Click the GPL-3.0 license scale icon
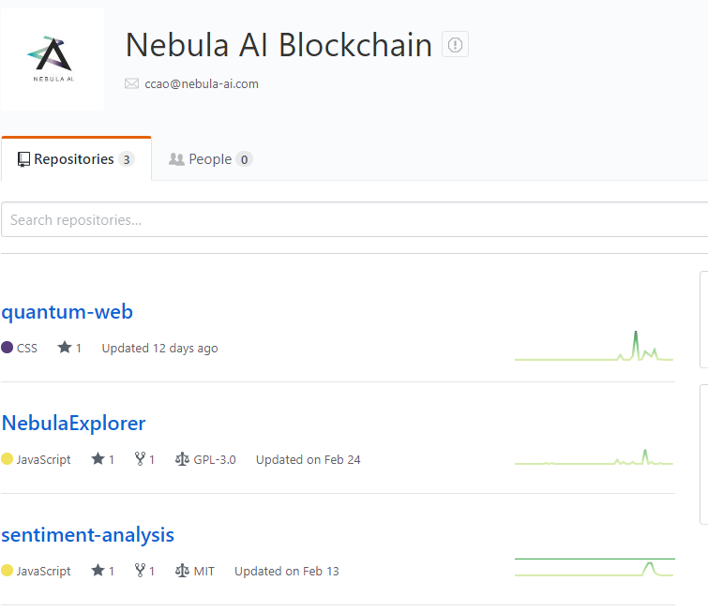 182,459
